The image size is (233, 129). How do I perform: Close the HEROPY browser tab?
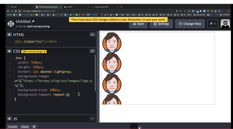(x=89, y=7)
